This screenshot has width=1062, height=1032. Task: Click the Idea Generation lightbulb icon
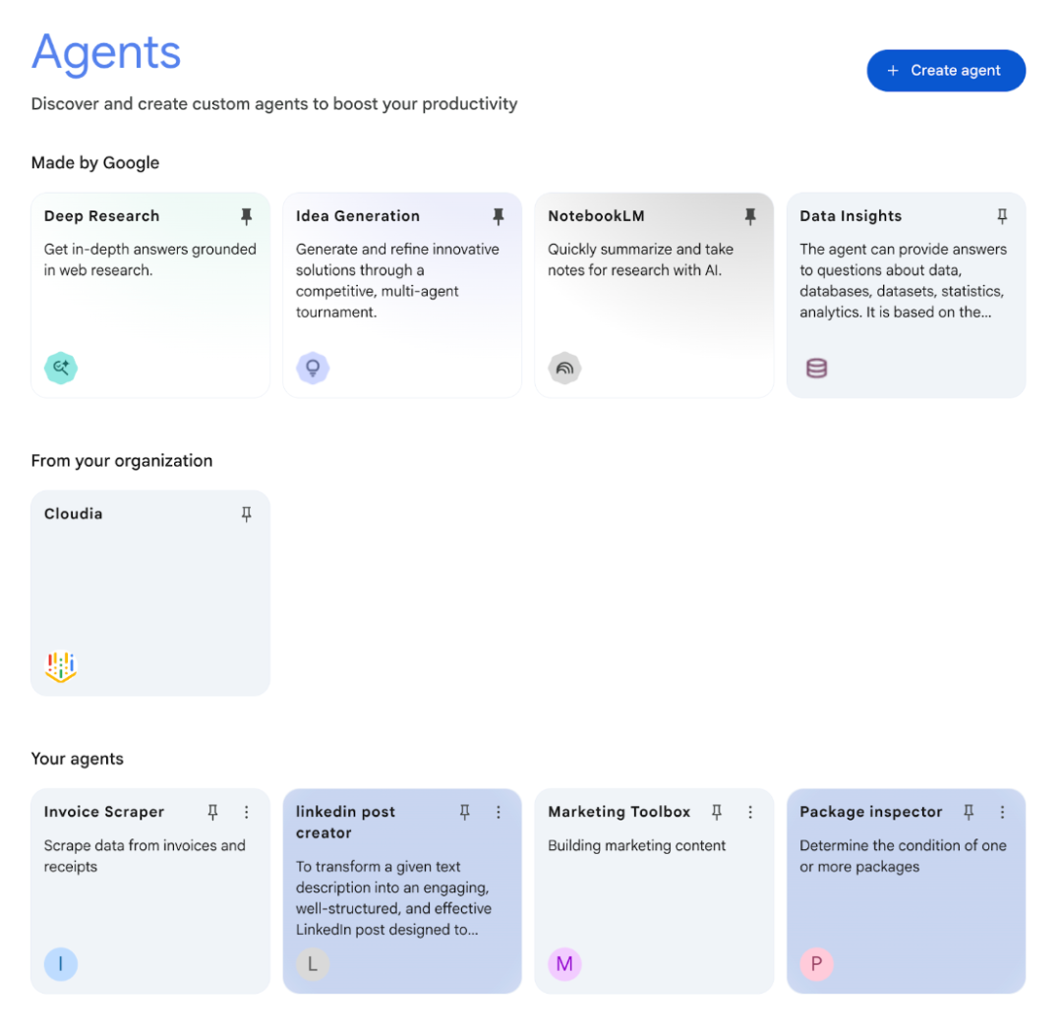tap(313, 369)
